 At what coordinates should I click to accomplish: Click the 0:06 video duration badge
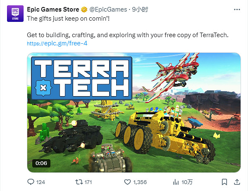pos(41,163)
